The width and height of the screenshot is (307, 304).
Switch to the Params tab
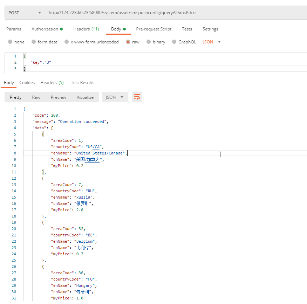point(14,29)
